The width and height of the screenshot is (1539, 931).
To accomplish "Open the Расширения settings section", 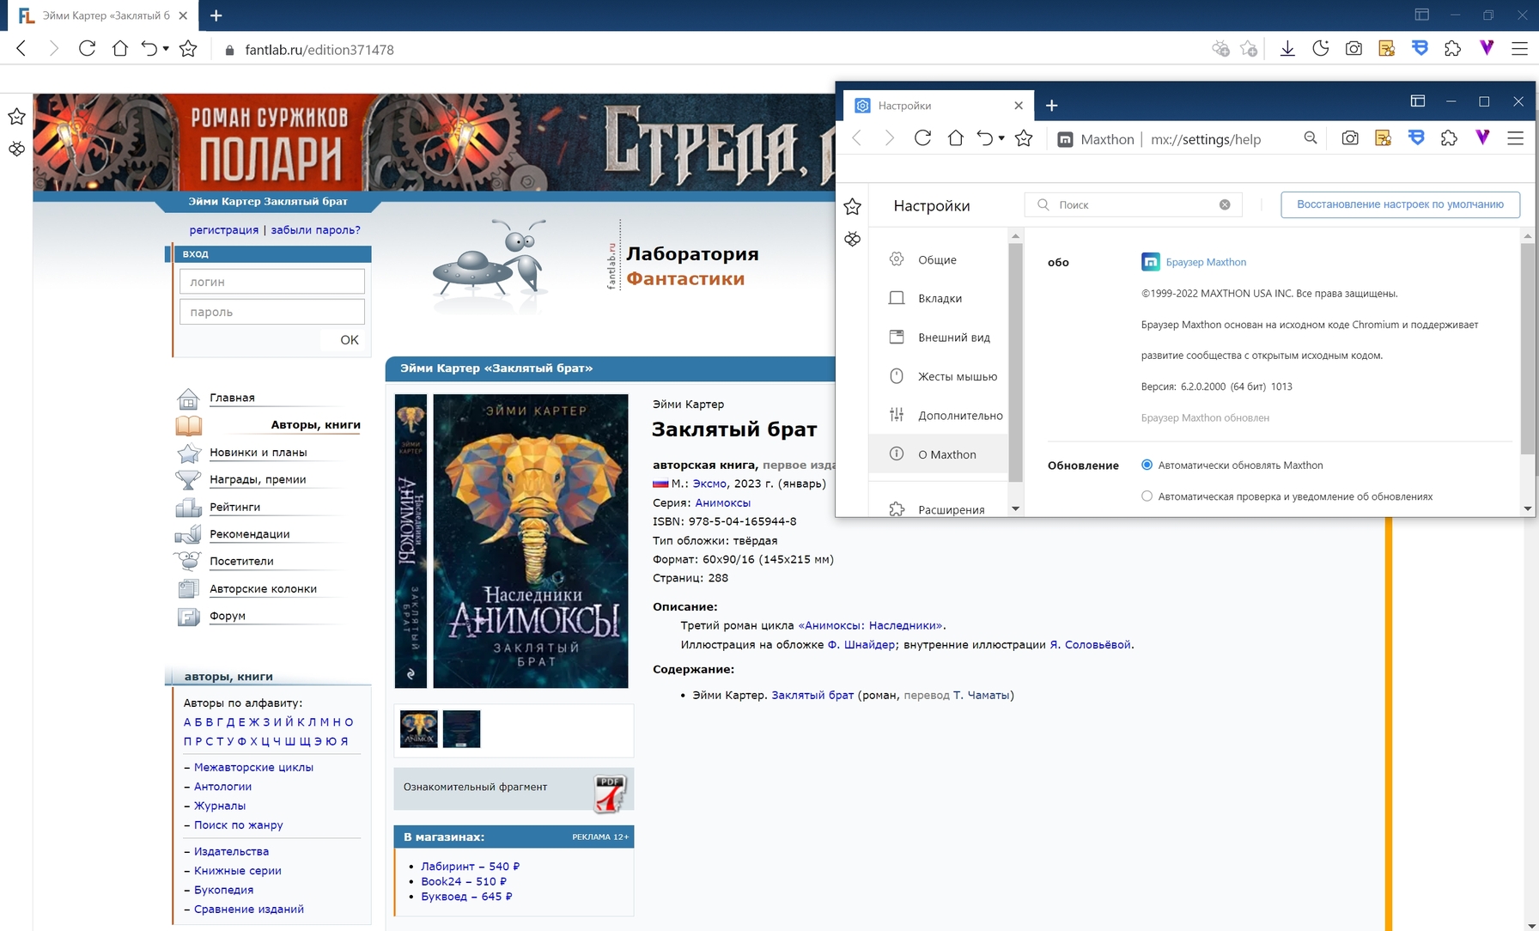I will pyautogui.click(x=938, y=508).
